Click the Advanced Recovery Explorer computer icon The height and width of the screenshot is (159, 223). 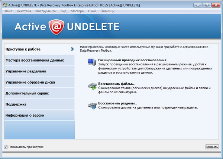[91, 62]
